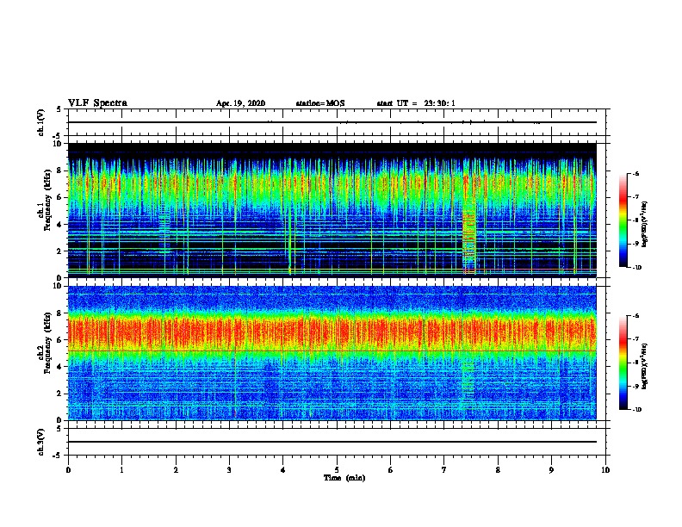Click the "-10" label on ch.1 color bar

(637, 268)
